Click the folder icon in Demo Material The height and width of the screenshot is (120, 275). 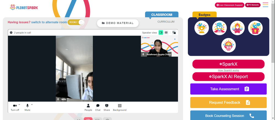point(103,23)
